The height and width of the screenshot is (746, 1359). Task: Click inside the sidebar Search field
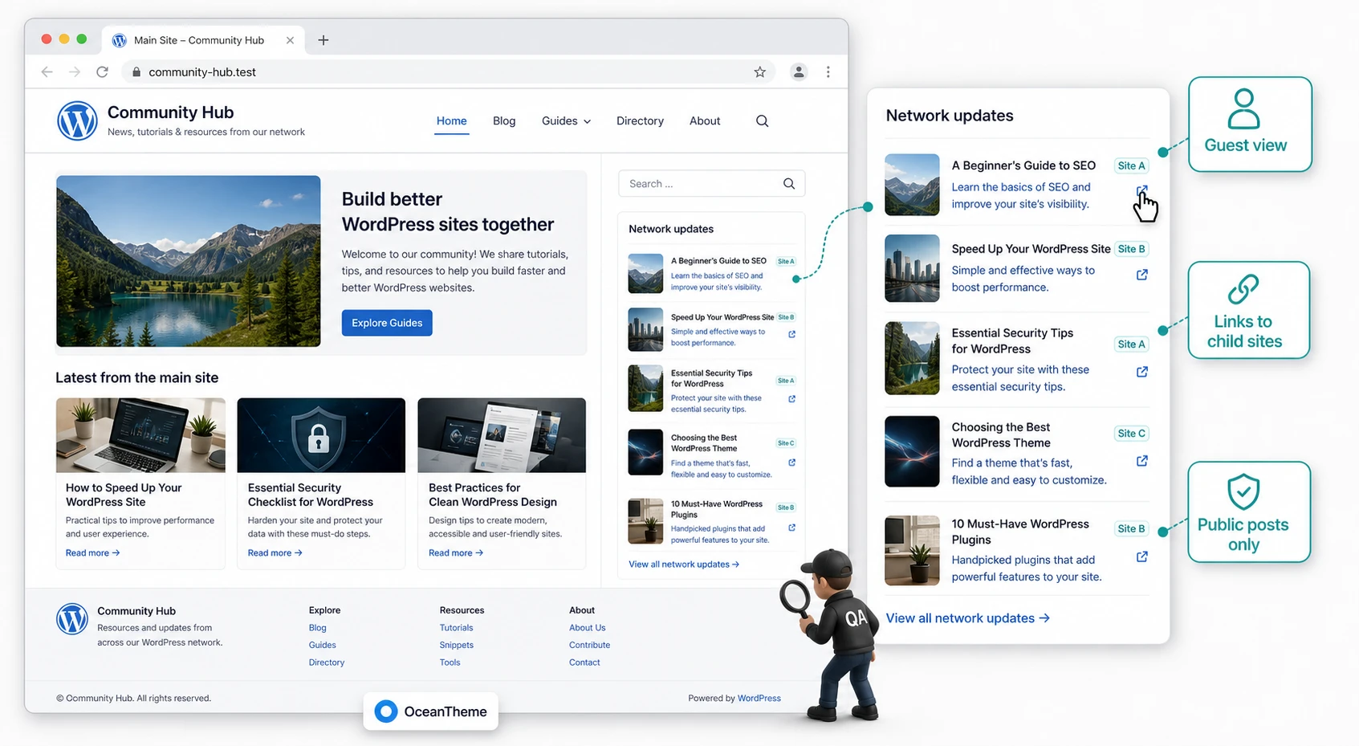[711, 184]
